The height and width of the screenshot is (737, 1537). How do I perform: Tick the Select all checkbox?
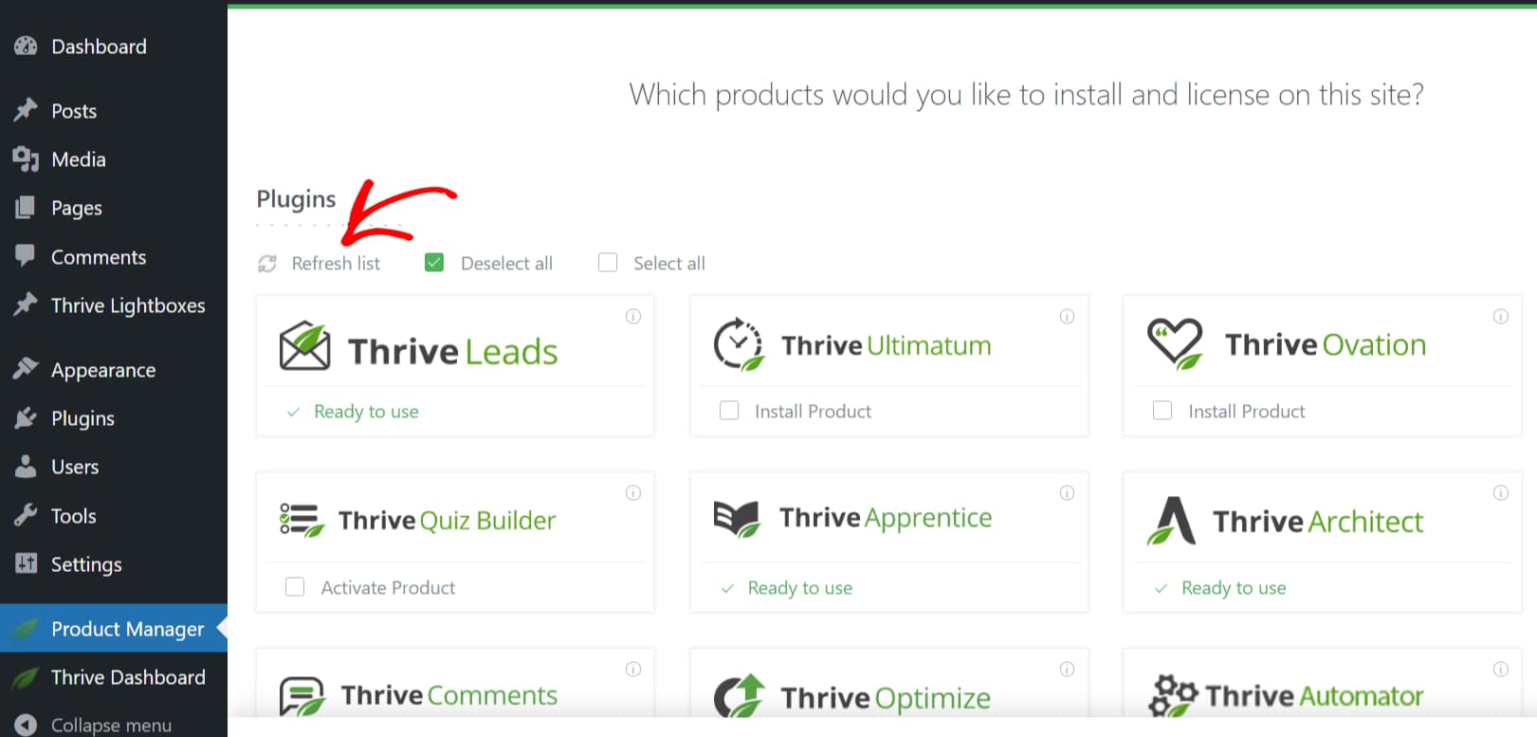coord(608,263)
